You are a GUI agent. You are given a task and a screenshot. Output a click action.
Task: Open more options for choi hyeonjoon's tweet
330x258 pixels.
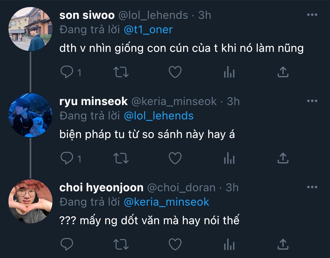312,187
